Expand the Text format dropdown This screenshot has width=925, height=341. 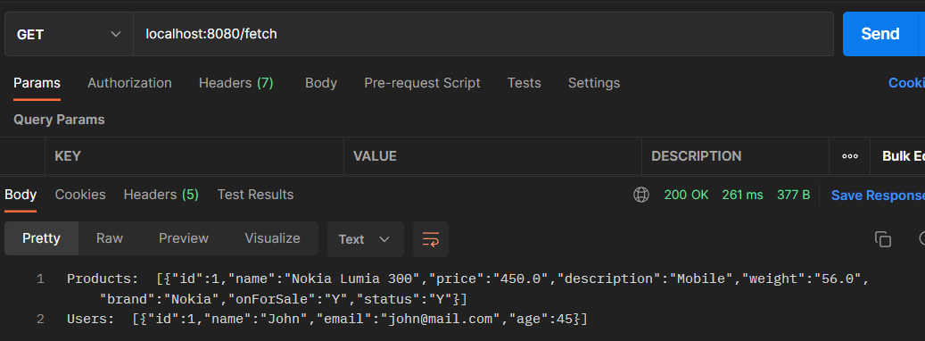(x=365, y=239)
